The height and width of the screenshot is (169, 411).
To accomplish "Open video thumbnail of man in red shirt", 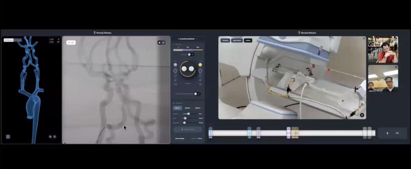I will tap(383, 50).
